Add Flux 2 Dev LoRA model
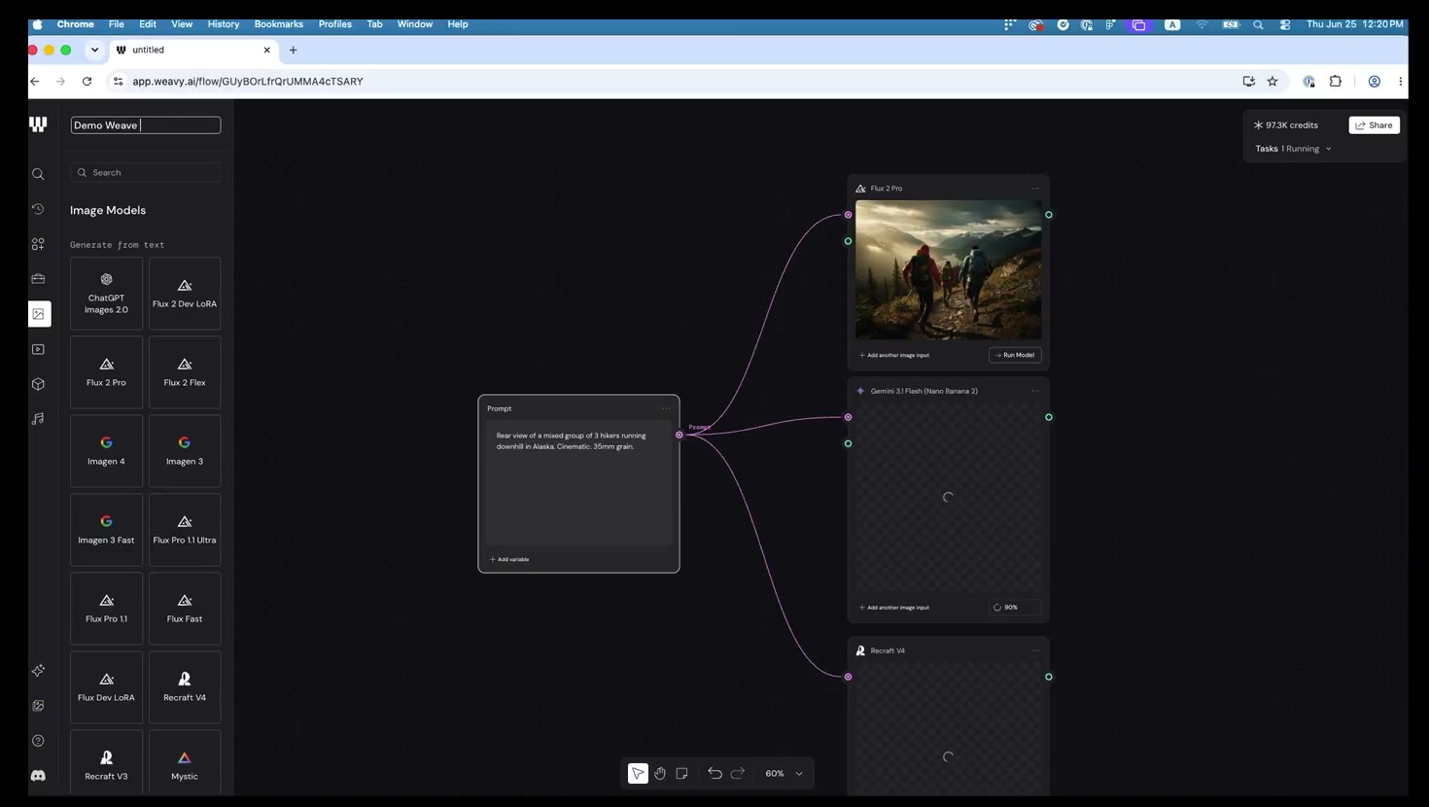The image size is (1429, 807). (x=185, y=294)
